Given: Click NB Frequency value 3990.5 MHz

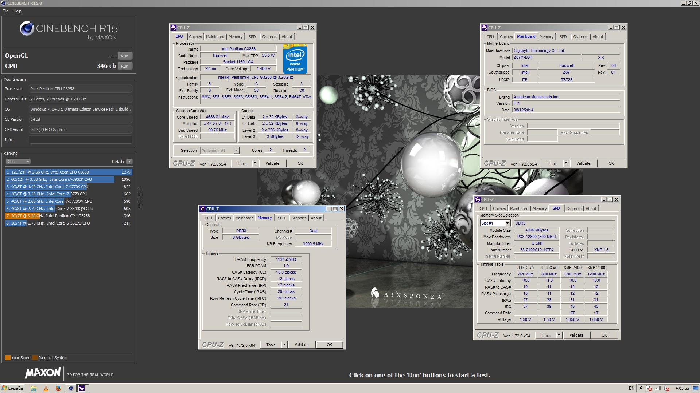Looking at the screenshot, I should click(313, 244).
